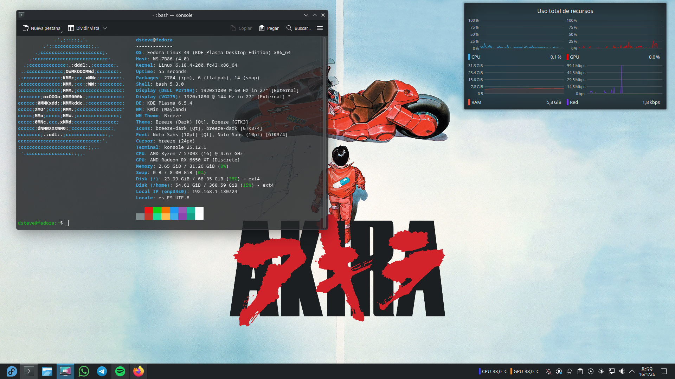Open brightness and color tray icon
675x379 pixels.
[601, 371]
